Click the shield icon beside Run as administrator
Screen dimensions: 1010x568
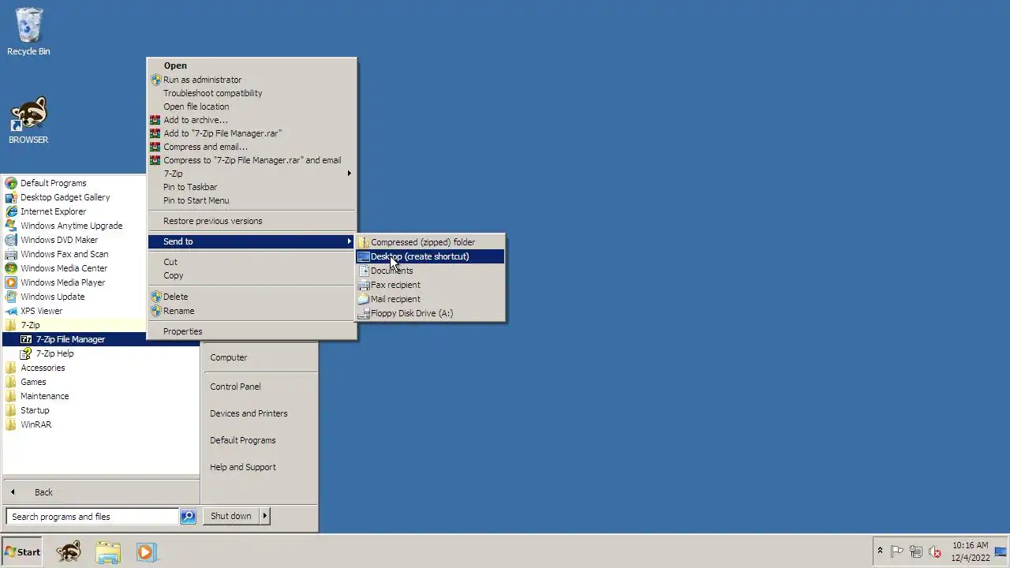click(155, 80)
